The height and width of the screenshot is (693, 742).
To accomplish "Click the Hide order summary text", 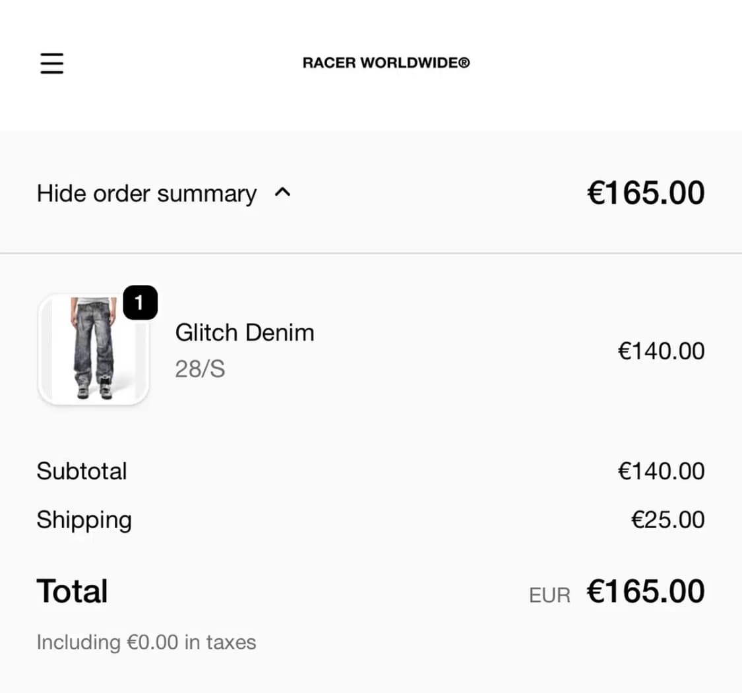I will (146, 194).
